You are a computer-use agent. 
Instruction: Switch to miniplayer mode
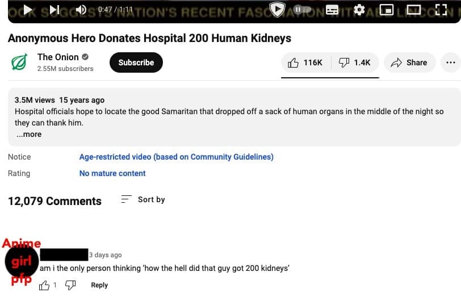click(x=387, y=10)
